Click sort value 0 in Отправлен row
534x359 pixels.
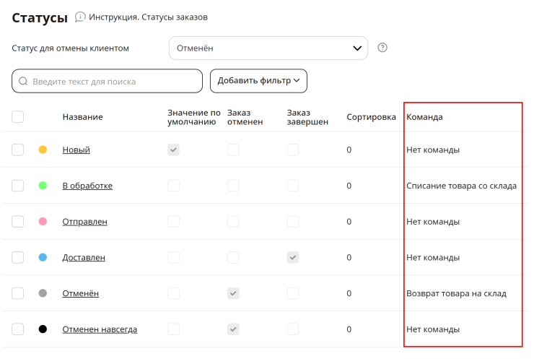point(349,222)
